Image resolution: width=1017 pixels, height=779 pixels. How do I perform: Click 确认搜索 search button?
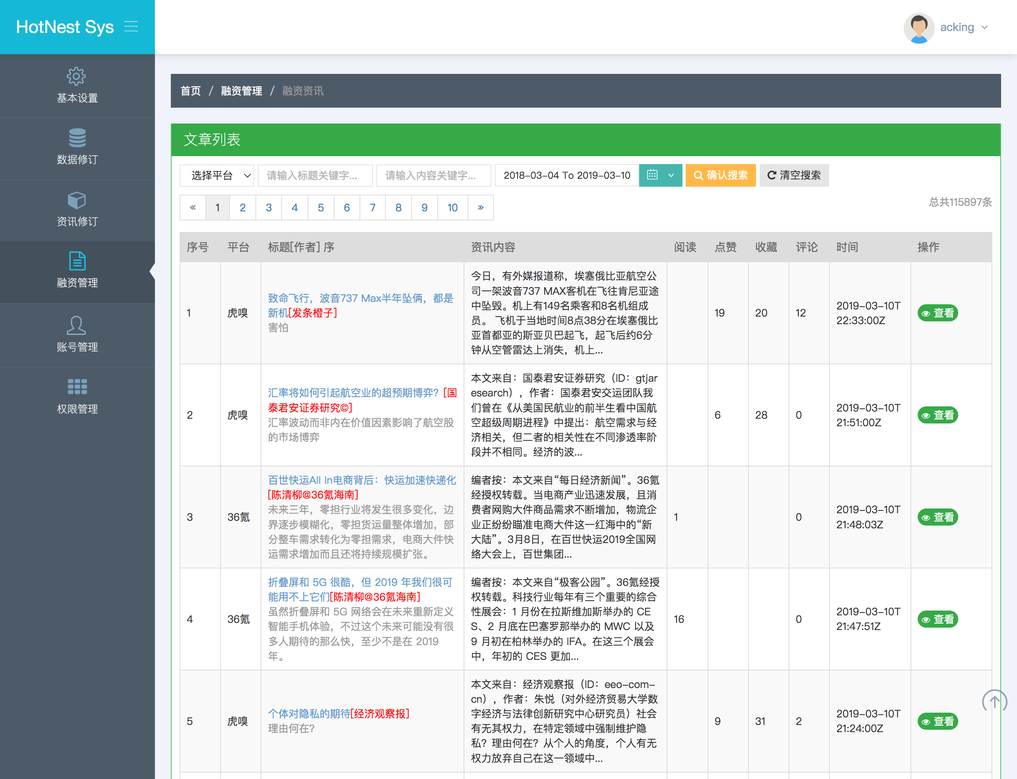(720, 175)
